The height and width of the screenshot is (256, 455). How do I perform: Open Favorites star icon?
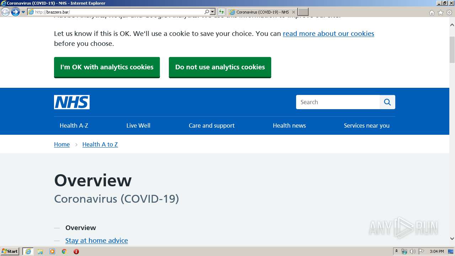[x=440, y=12]
